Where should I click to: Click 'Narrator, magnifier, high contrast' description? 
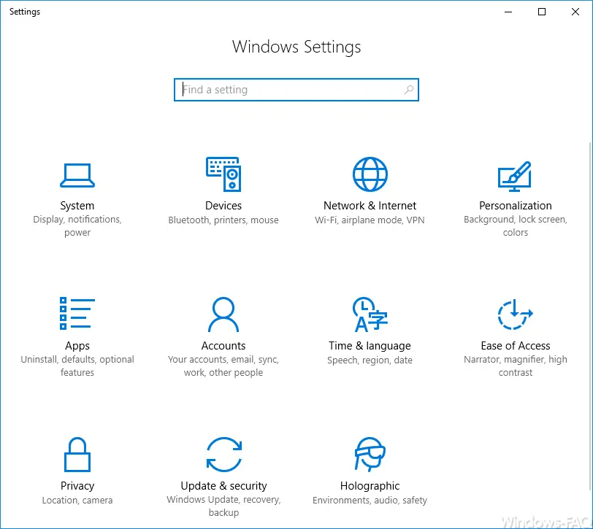tap(515, 366)
